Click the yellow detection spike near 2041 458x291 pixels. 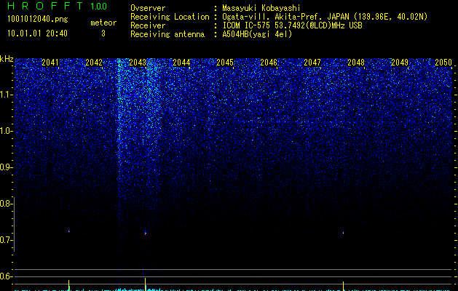69,285
